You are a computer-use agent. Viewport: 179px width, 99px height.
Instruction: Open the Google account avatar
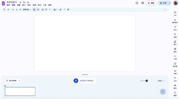175,3
